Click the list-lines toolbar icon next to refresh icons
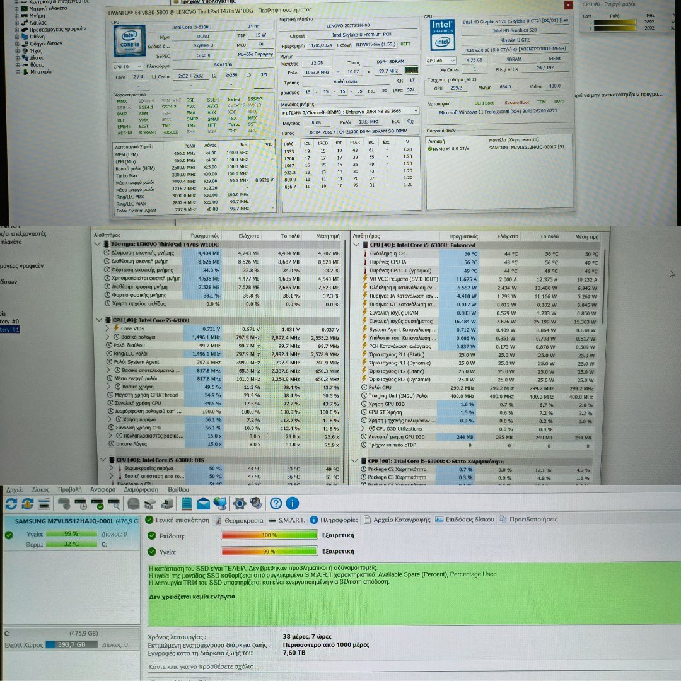This screenshot has width=681, height=681. (44, 504)
